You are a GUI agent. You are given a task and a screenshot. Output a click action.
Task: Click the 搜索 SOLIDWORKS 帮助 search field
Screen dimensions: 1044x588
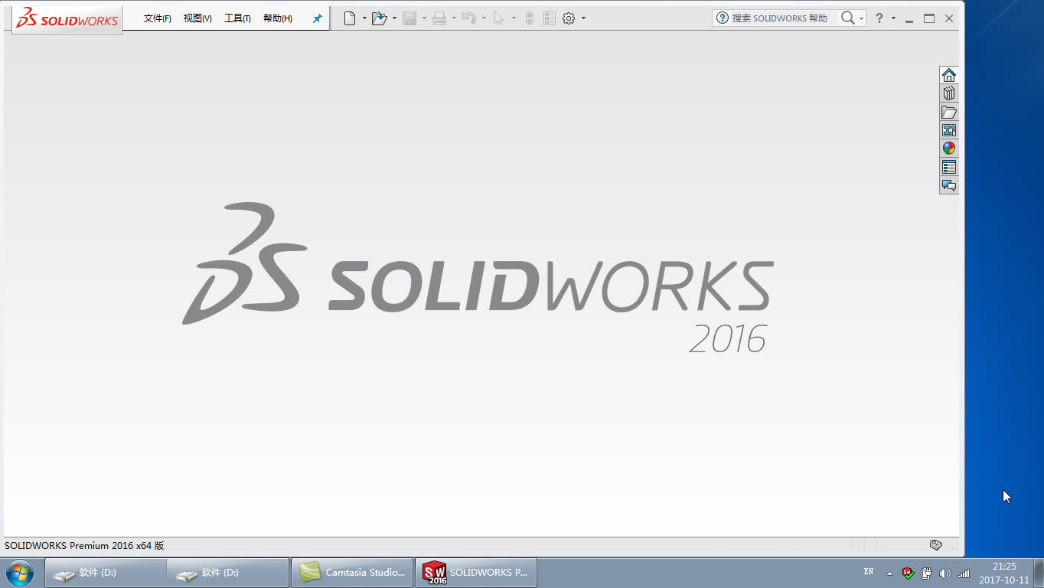779,18
